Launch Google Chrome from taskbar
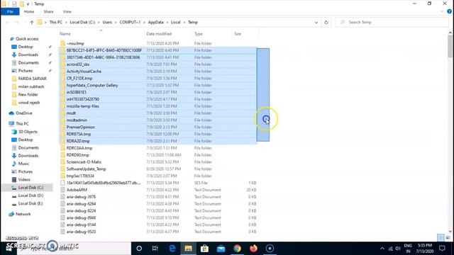454x255 pixels. tap(237, 249)
